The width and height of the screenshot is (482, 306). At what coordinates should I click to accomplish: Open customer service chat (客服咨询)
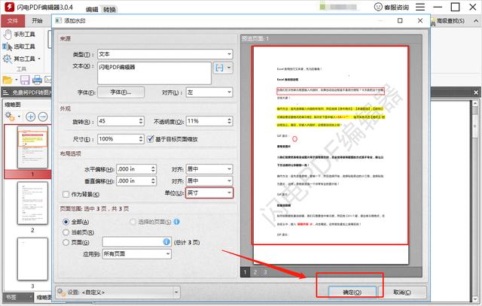tap(392, 7)
